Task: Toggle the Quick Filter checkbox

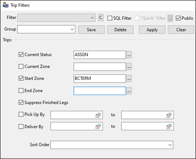Action: (137, 18)
